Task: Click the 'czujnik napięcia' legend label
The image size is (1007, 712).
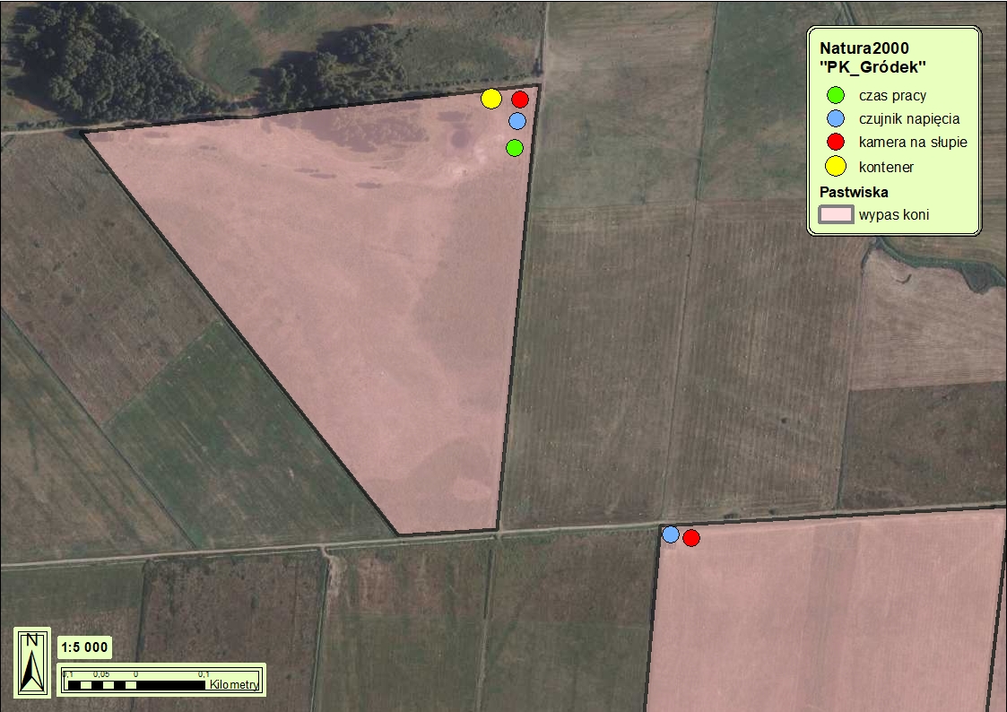Action: (908, 118)
